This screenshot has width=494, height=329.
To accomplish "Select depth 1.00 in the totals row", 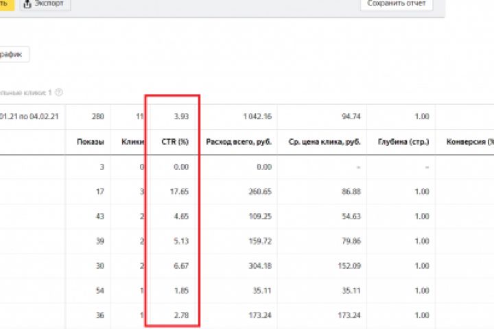I will click(422, 117).
